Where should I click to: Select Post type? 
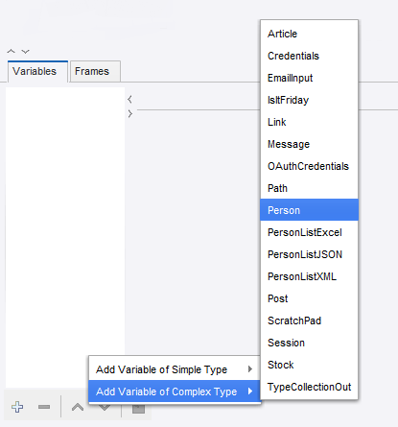[309, 298]
